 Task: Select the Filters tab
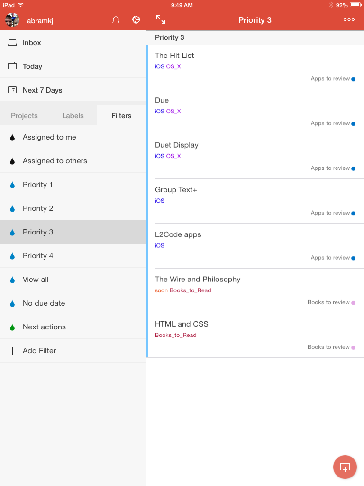pyautogui.click(x=121, y=116)
